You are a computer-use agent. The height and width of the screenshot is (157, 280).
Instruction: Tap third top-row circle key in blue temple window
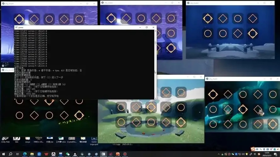coord(238,19)
